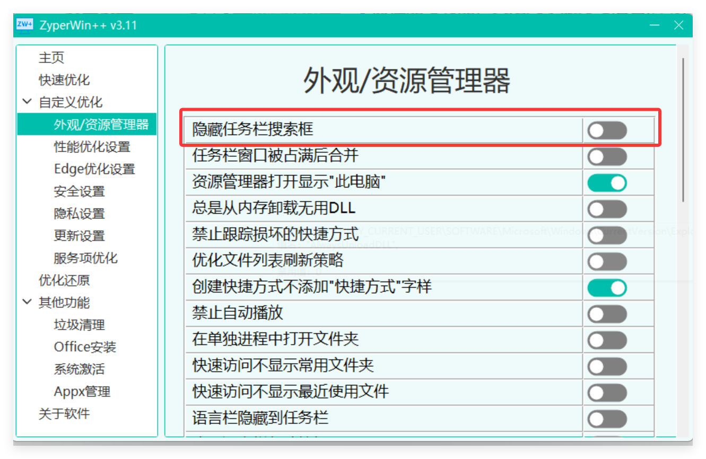Screen dimensions: 706x459
Task: Open 垃圾清理 sidebar item
Action: pyautogui.click(x=79, y=325)
